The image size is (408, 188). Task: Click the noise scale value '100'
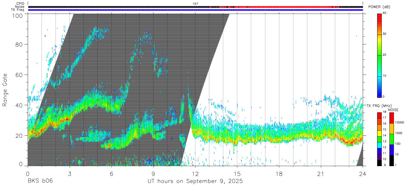[x=398, y=144]
